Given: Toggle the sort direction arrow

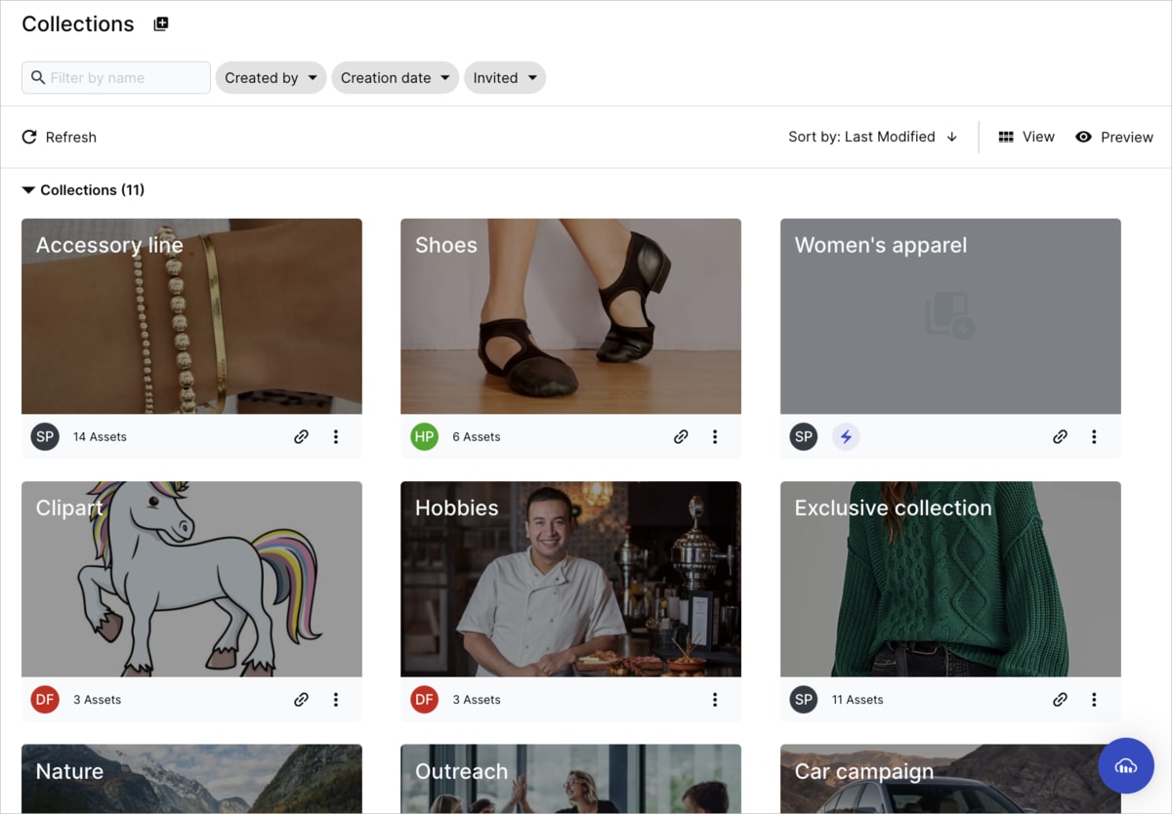Looking at the screenshot, I should tap(951, 137).
